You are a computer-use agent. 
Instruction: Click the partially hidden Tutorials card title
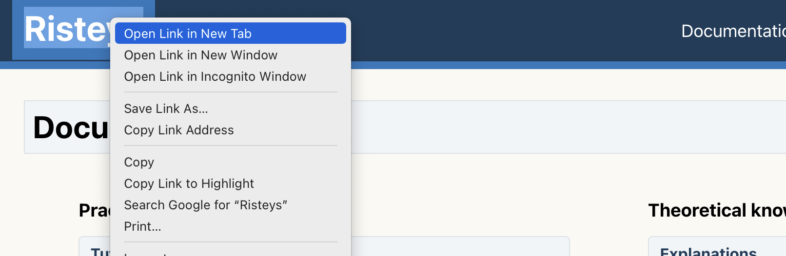(100, 252)
